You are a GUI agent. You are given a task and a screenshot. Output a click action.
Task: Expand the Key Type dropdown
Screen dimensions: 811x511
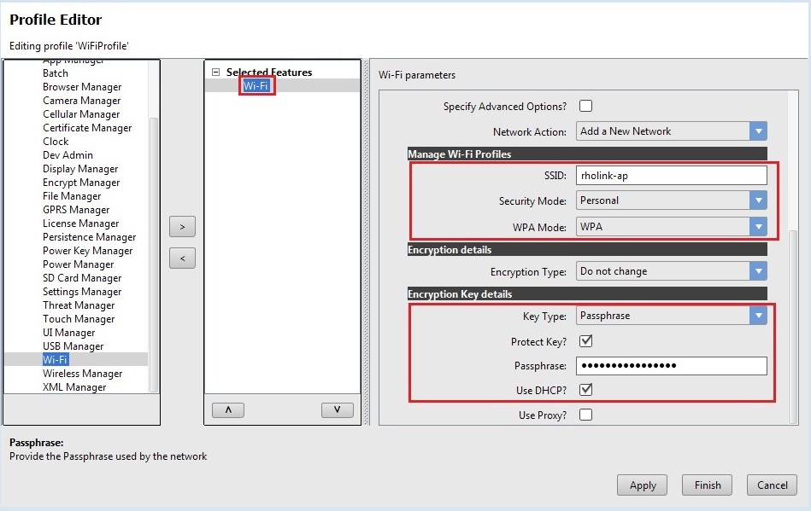(x=757, y=316)
